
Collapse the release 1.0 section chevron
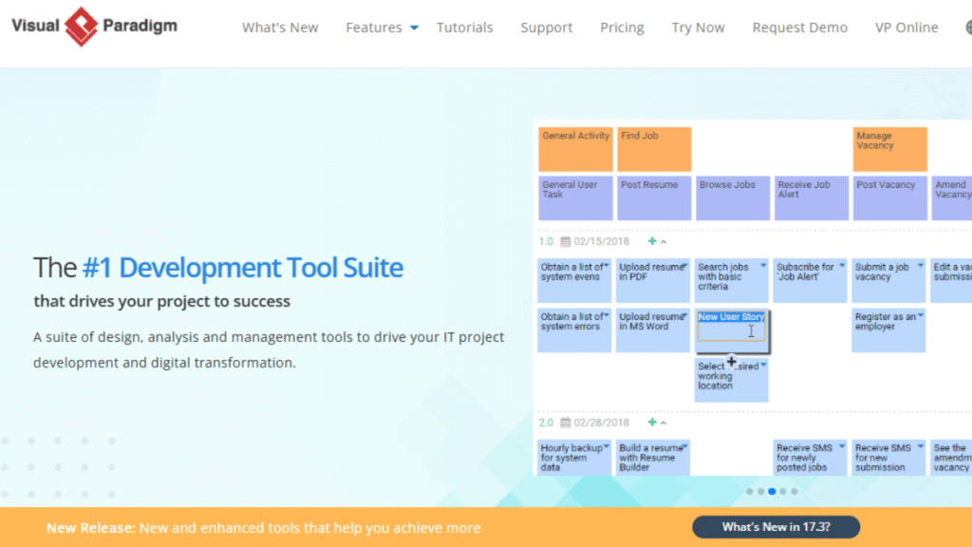pos(664,240)
